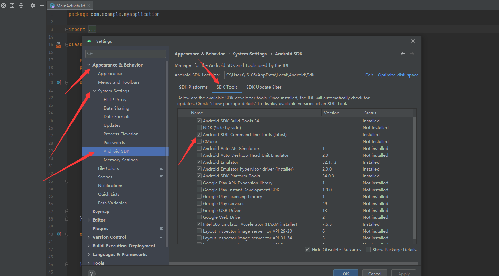Click the Android SDK Location path field
499x276 pixels.
292,75
